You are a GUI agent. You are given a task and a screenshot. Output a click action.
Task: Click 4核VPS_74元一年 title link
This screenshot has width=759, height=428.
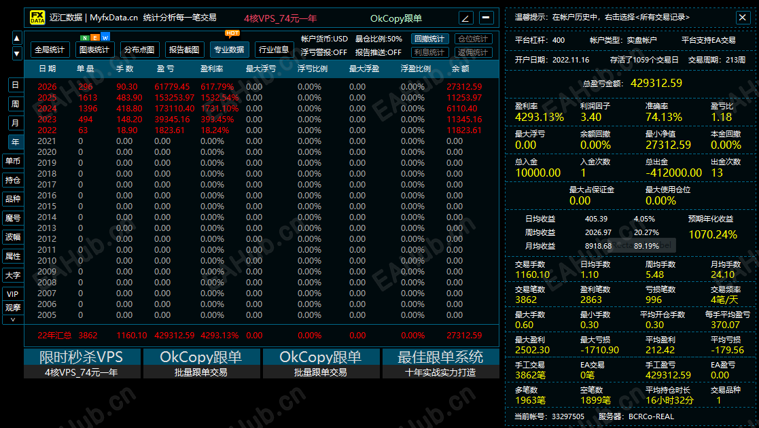pos(280,18)
